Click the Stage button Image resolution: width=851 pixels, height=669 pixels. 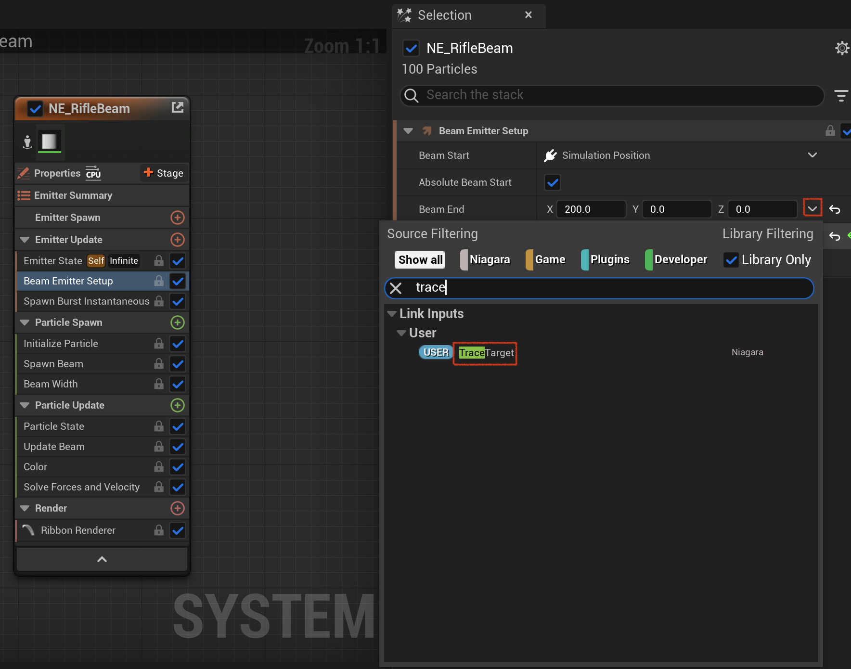click(x=164, y=173)
